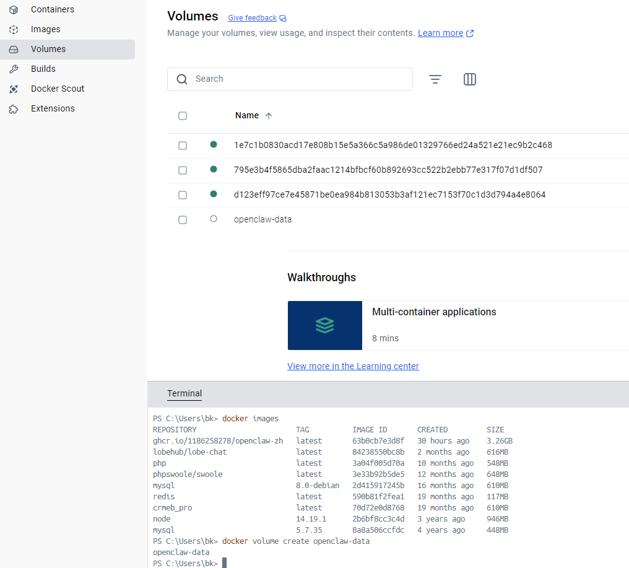The height and width of the screenshot is (568, 629).
Task: Open volume 1e7c1b0830acd17e808b… row
Action: pyautogui.click(x=398, y=146)
